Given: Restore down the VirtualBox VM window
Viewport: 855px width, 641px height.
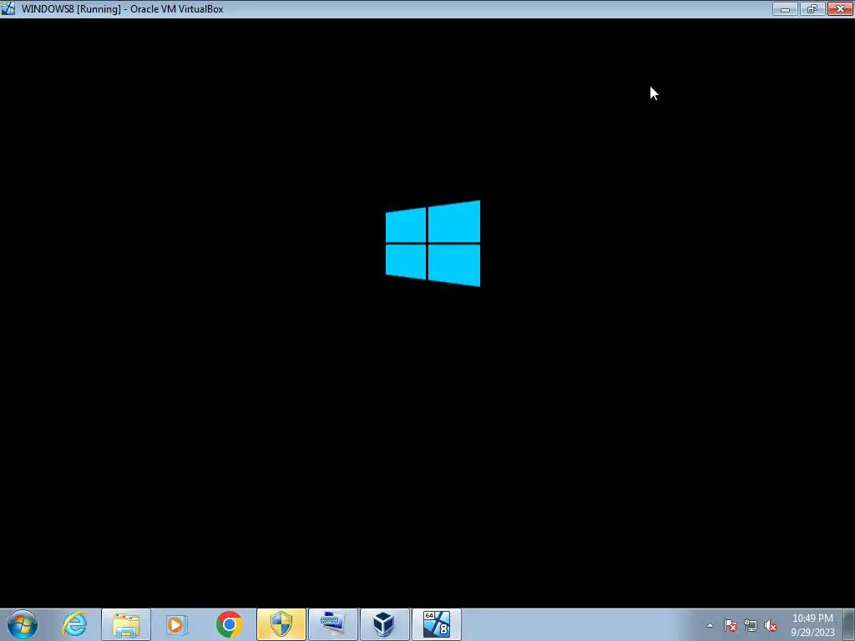Looking at the screenshot, I should (x=812, y=8).
